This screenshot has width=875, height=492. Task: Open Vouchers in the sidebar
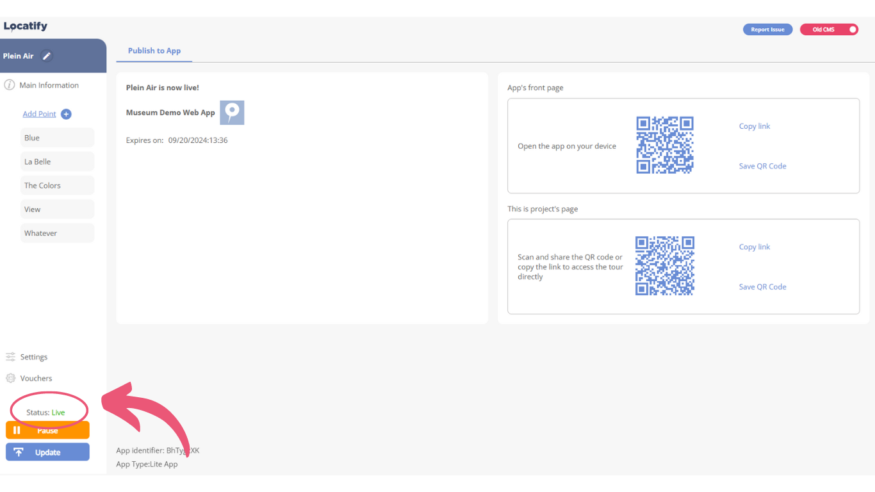coord(36,378)
